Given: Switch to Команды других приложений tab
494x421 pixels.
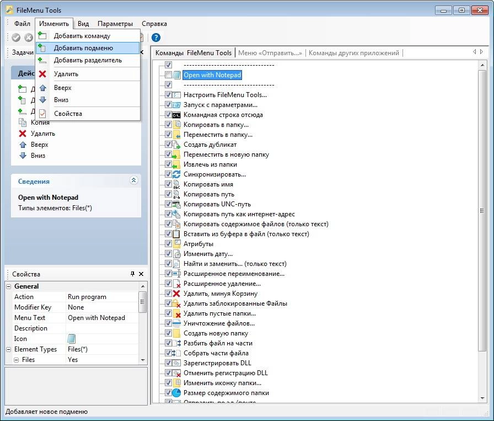Looking at the screenshot, I should pyautogui.click(x=354, y=53).
